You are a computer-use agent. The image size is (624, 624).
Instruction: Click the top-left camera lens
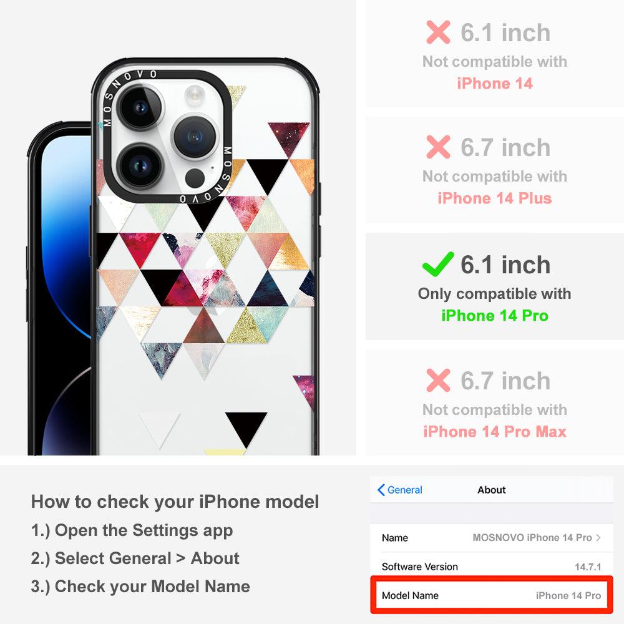(140, 107)
